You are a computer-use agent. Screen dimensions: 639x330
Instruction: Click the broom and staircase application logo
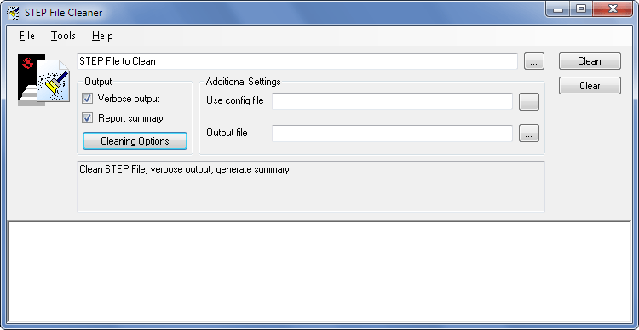tap(43, 80)
